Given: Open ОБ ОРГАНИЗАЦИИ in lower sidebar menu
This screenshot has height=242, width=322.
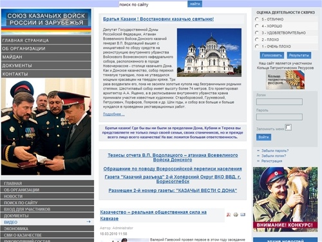Looking at the screenshot, I should pos(48,190).
